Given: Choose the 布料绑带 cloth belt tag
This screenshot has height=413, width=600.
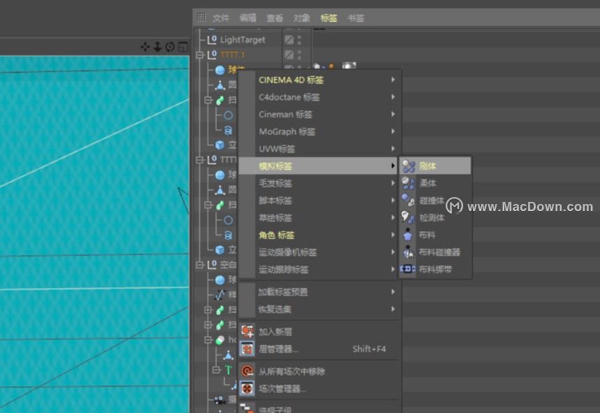Looking at the screenshot, I should 434,269.
